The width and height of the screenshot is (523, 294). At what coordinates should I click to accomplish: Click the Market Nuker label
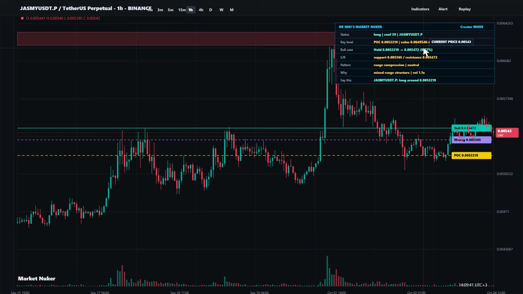[x=36, y=278]
